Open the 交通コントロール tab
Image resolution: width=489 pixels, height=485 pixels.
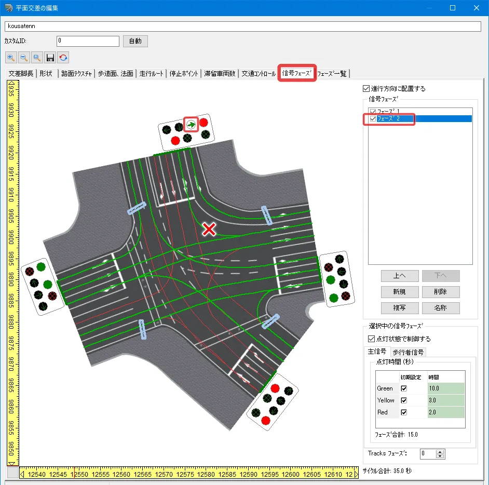point(259,74)
